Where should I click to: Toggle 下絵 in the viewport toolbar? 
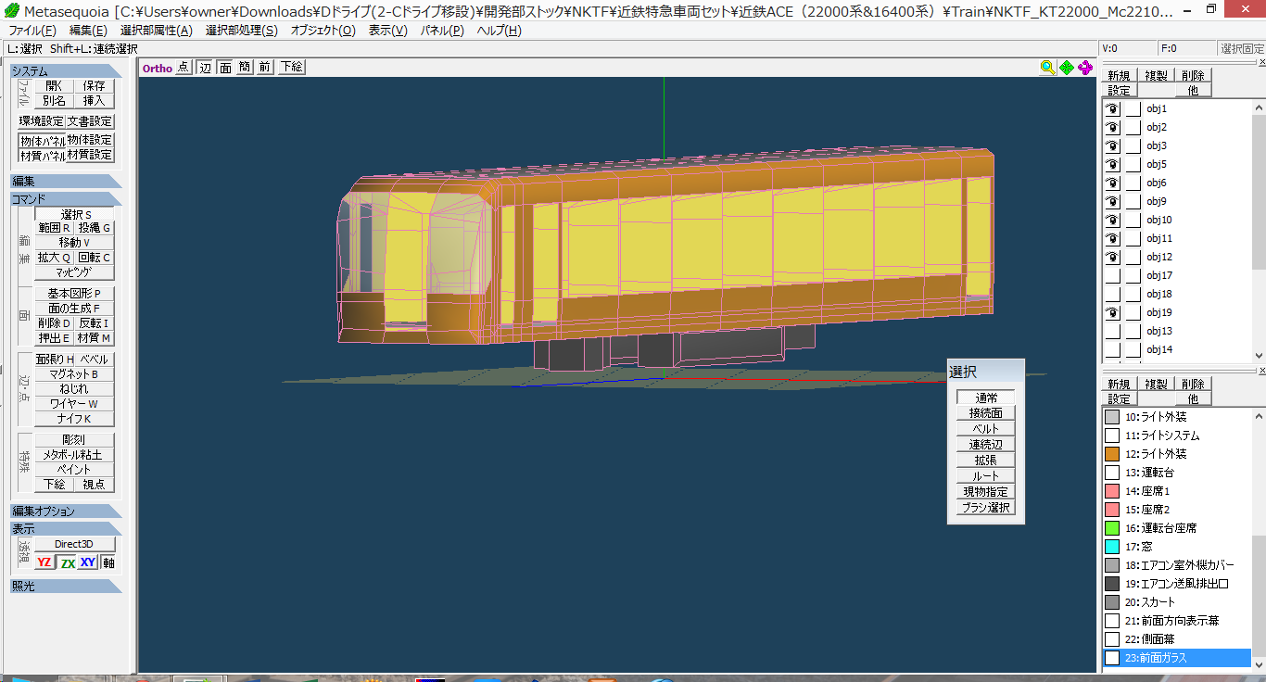291,67
